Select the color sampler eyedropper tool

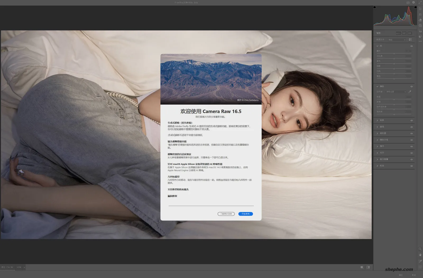point(420,261)
